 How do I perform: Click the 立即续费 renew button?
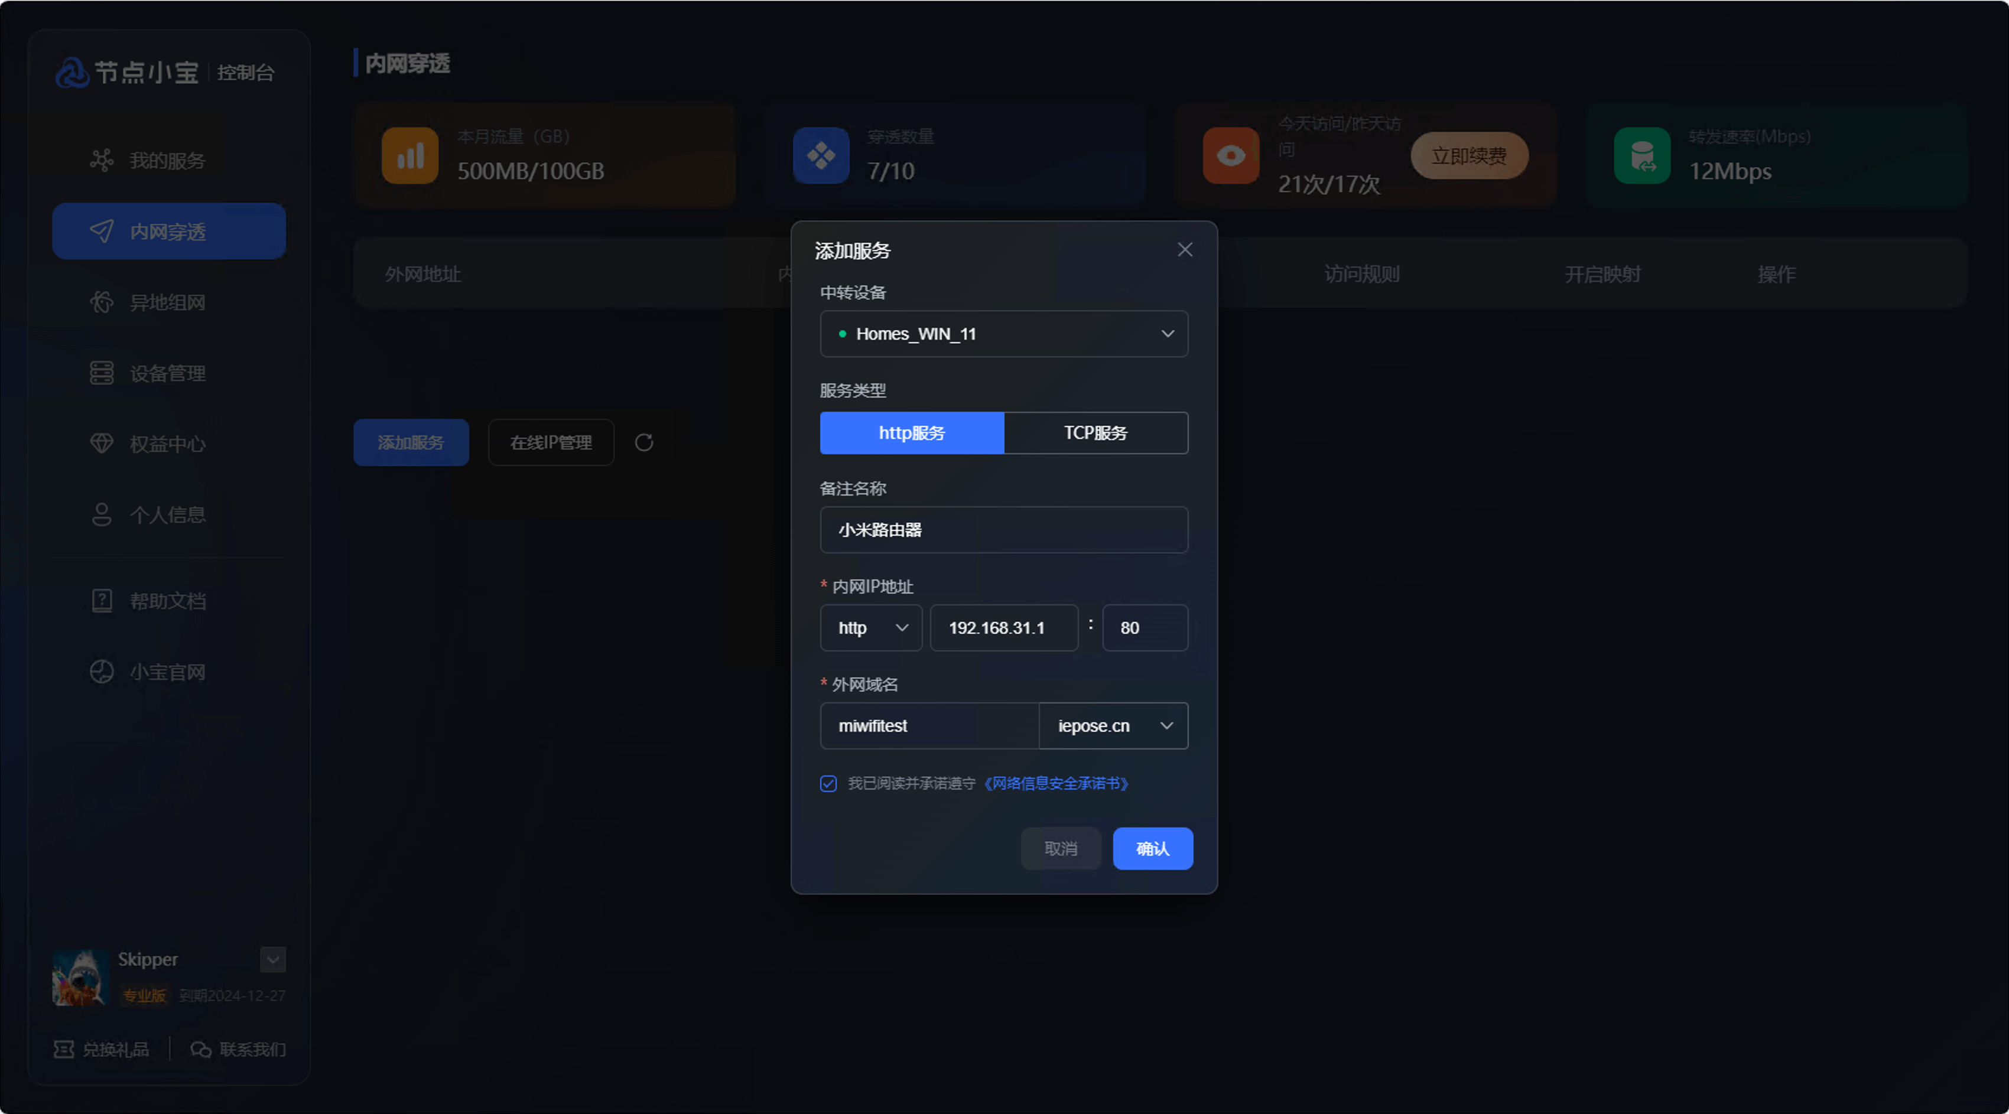coord(1470,156)
